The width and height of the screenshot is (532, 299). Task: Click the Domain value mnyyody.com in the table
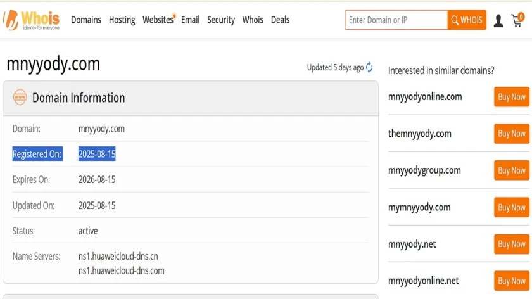(101, 129)
